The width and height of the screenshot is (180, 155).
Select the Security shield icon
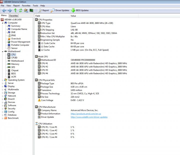click(x=5, y=108)
